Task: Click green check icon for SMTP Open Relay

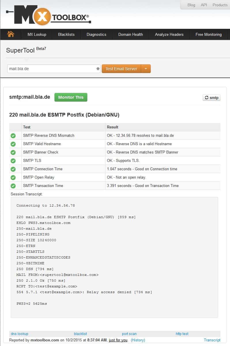Action: [13, 177]
